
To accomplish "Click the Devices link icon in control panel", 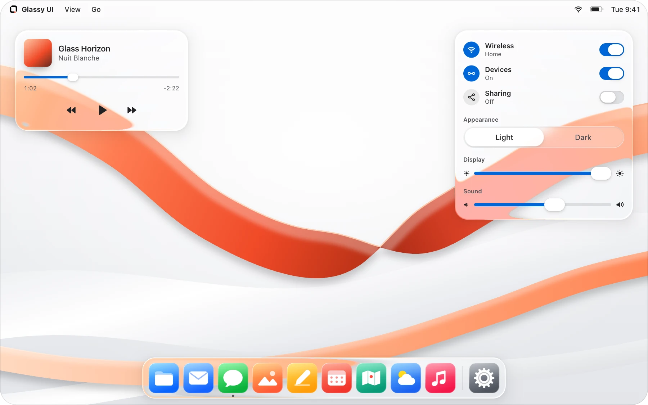I will (x=471, y=73).
